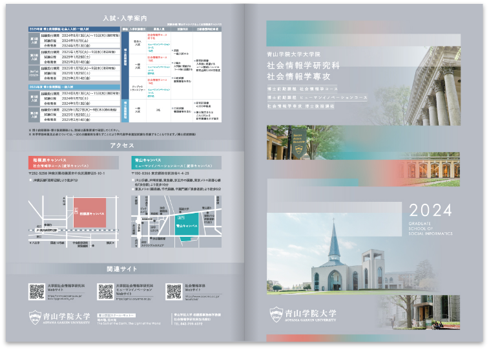Click the QR code for 大学院社会情報学研究科 Webサイト
The height and width of the screenshot is (350, 489).
[37, 292]
